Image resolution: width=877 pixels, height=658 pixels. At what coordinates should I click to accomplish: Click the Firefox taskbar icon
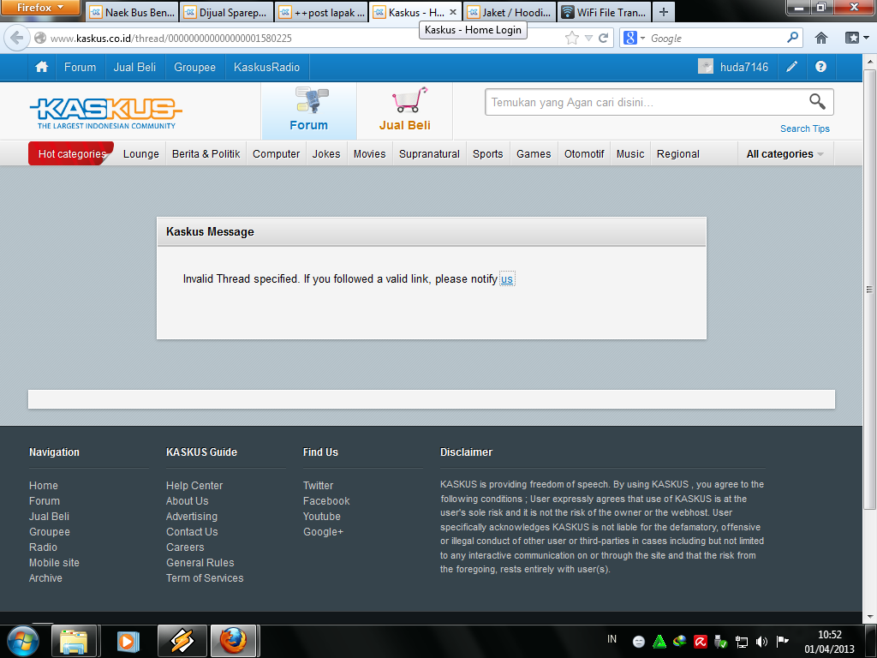233,641
